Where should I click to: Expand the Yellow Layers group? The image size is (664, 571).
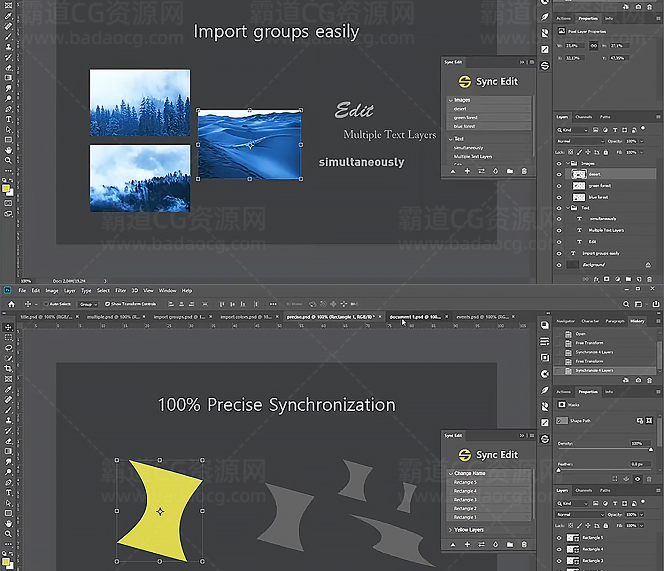[450, 530]
